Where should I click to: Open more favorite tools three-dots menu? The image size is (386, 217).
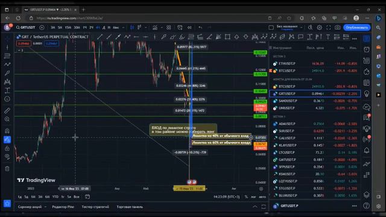click(354, 39)
